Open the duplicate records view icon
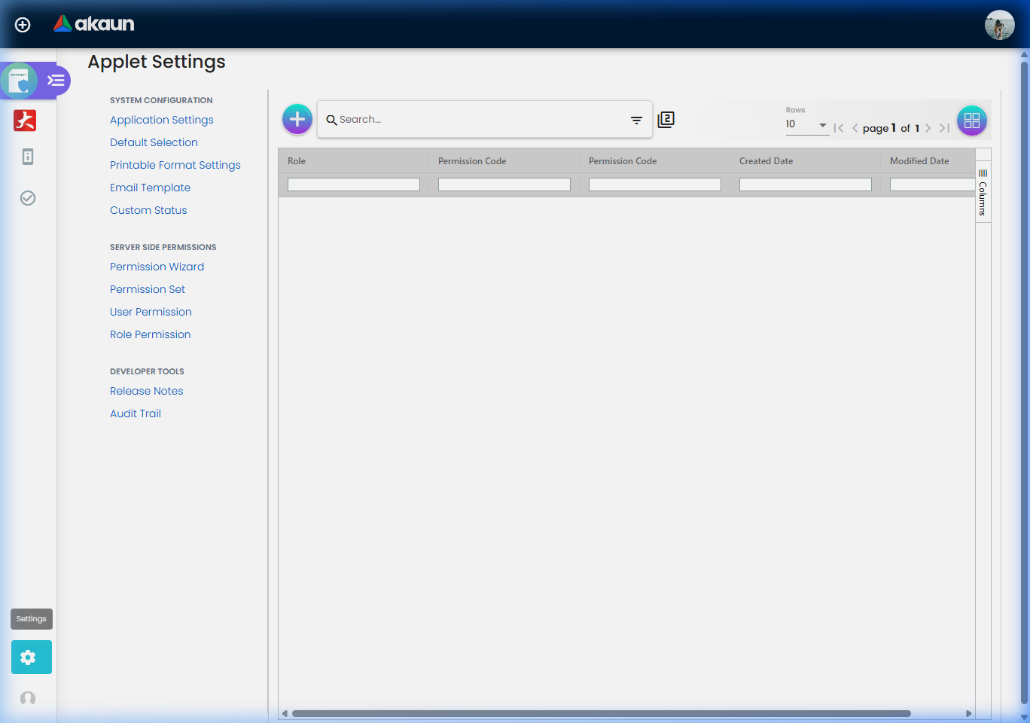Image resolution: width=1030 pixels, height=723 pixels. pyautogui.click(x=666, y=119)
